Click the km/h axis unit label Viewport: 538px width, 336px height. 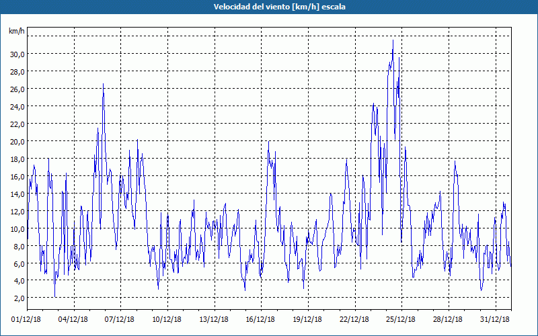point(17,31)
